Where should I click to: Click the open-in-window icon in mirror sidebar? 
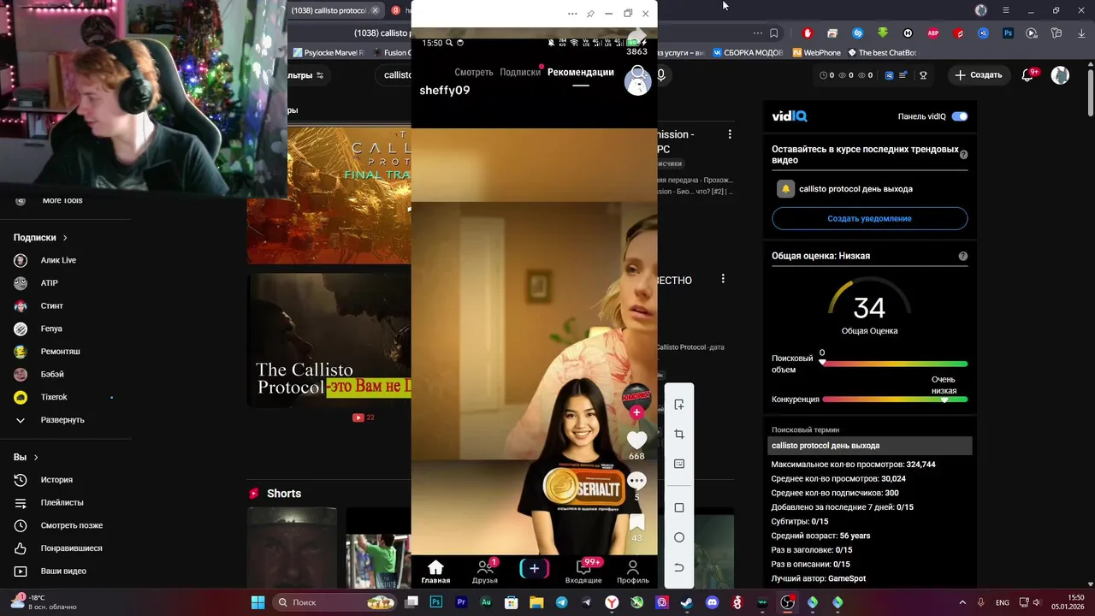(x=679, y=405)
